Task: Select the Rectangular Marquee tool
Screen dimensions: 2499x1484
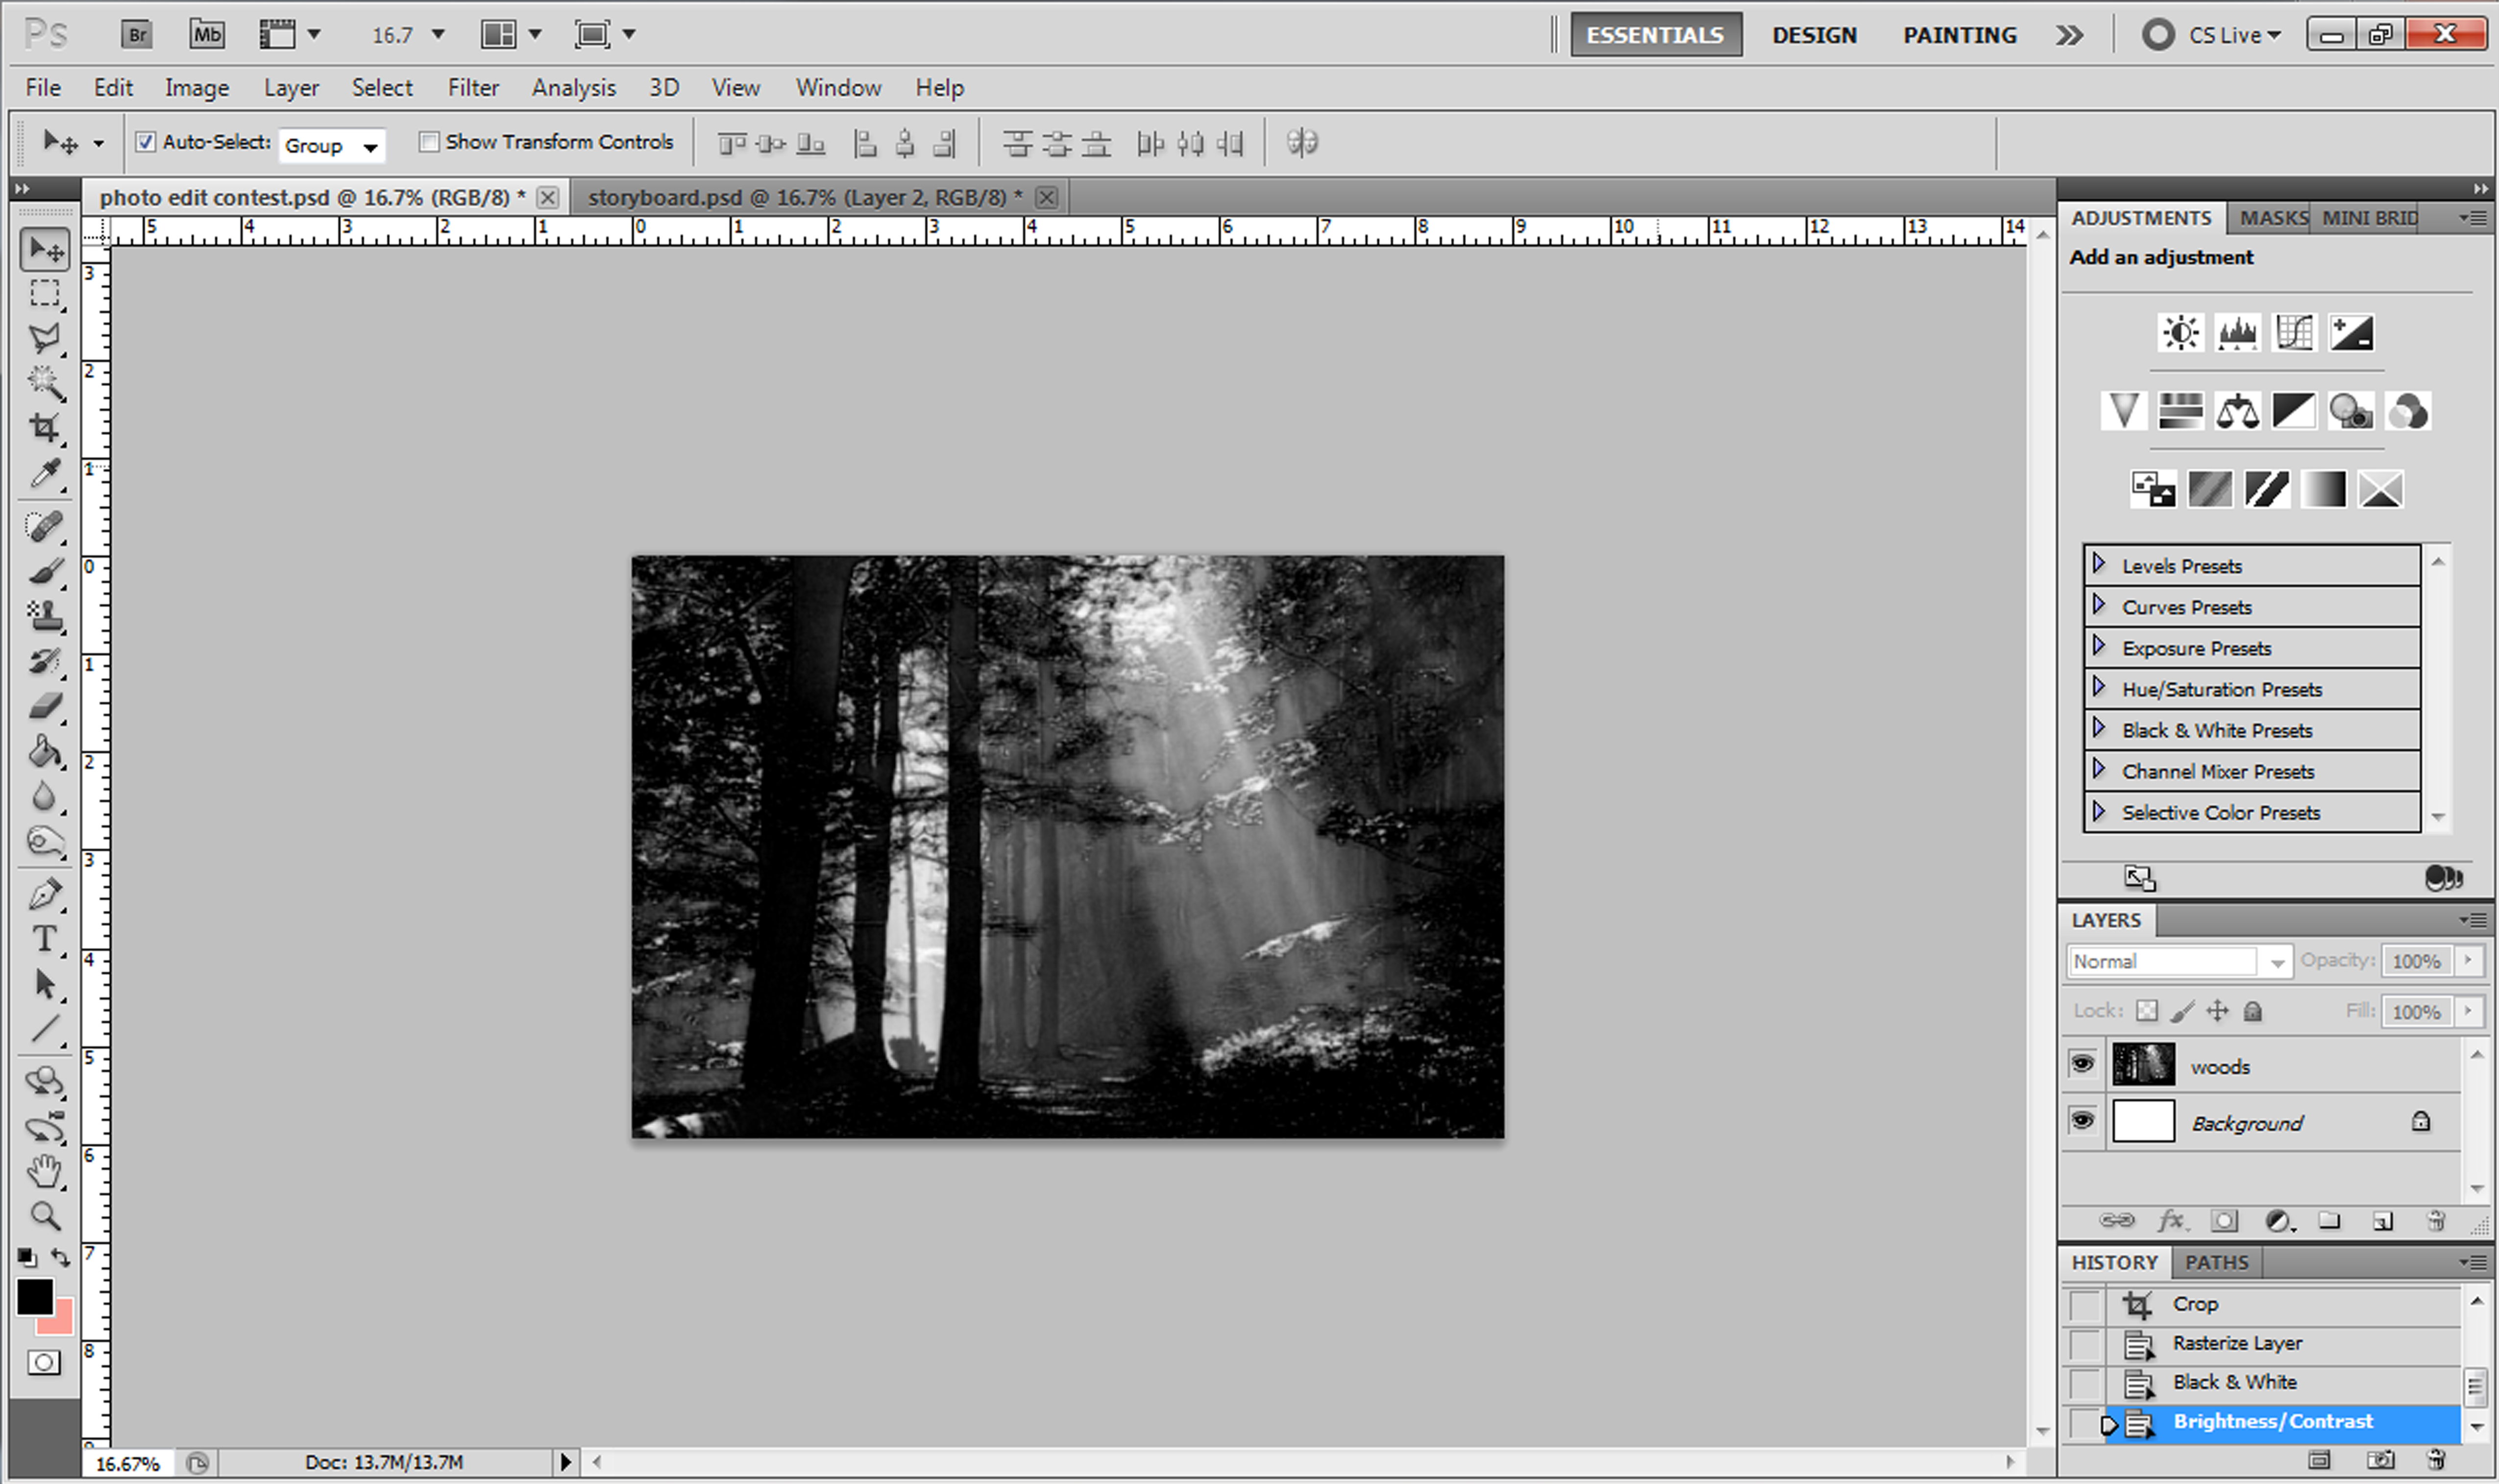Action: click(44, 293)
